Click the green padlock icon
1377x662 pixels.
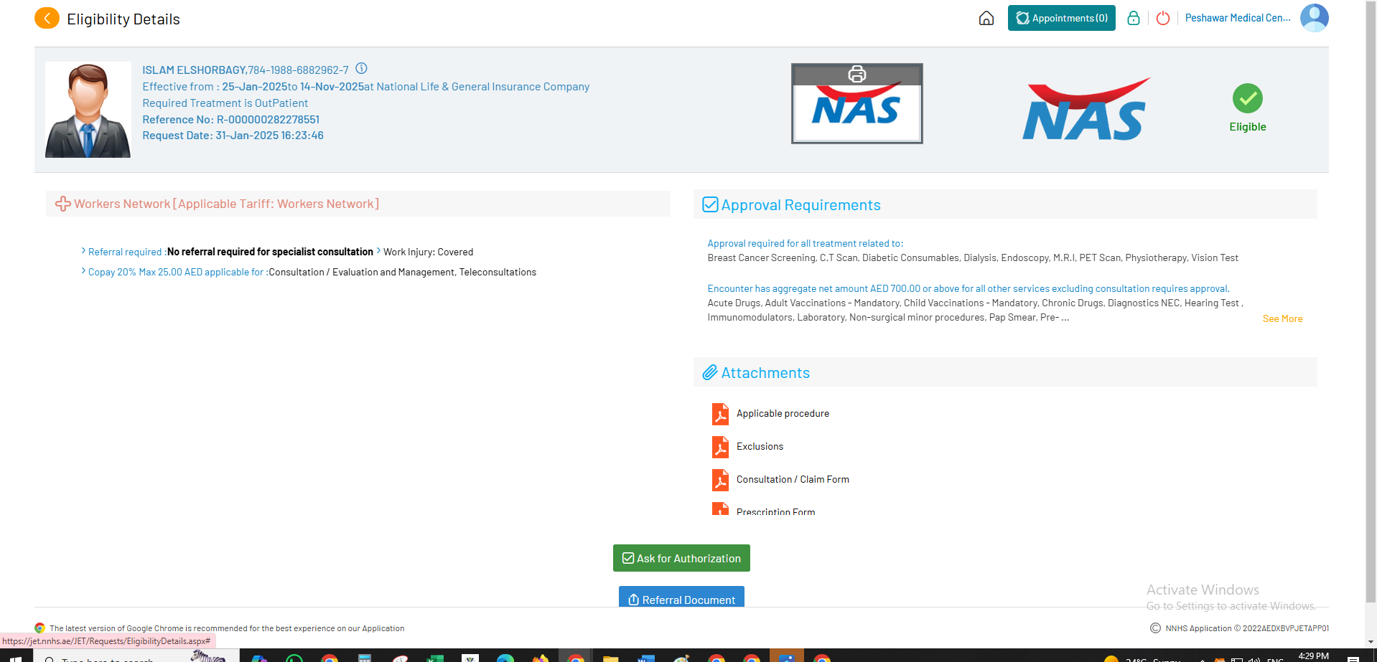[1134, 18]
